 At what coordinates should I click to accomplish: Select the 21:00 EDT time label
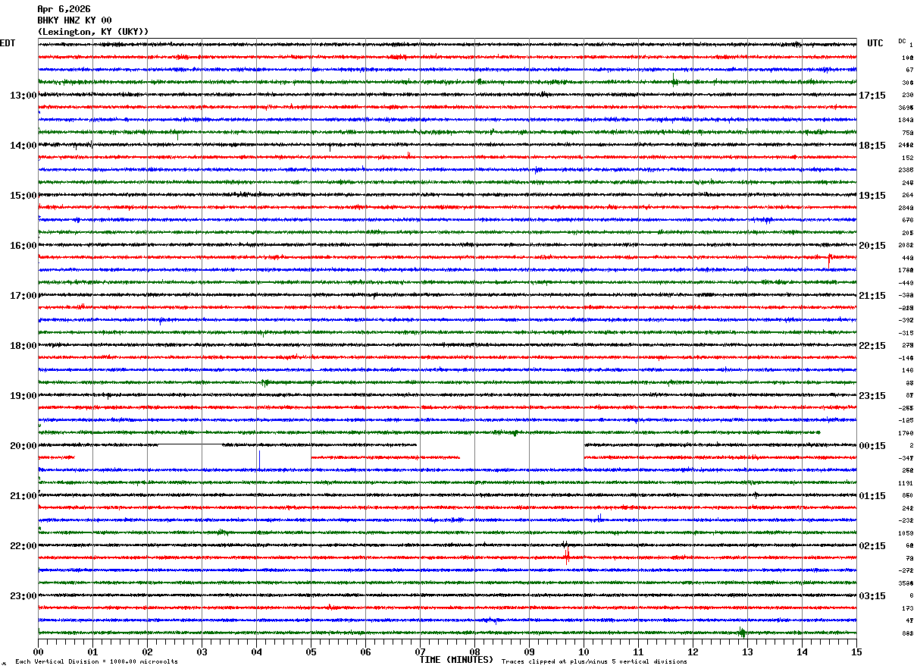pyautogui.click(x=23, y=496)
